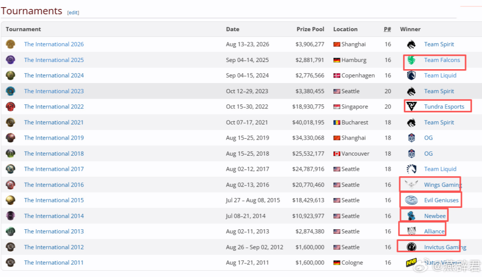
Task: Click the Invictus Gaming logo icon
Action: point(411,247)
